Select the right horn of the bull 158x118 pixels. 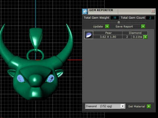coord(66,44)
